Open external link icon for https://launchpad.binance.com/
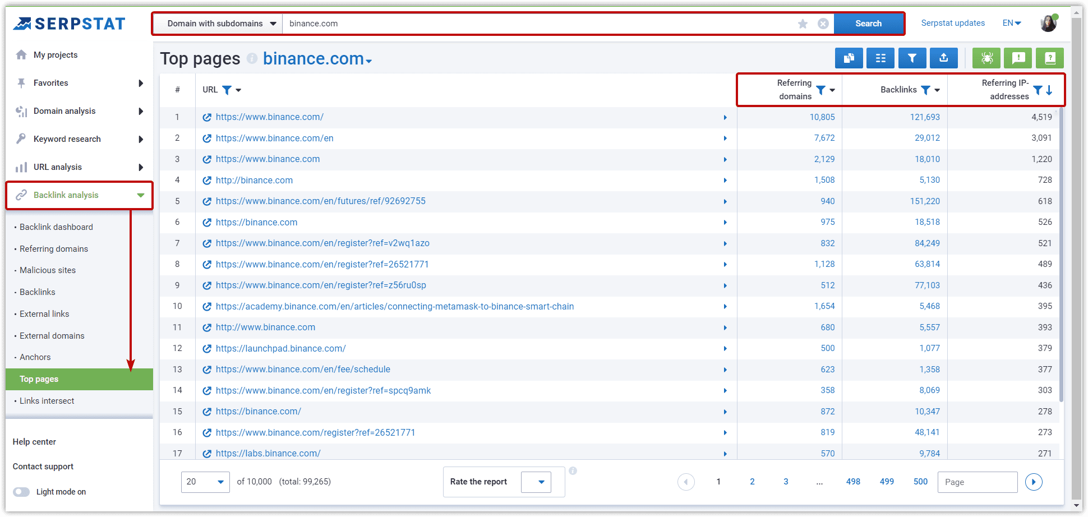The width and height of the screenshot is (1088, 517). coord(207,349)
